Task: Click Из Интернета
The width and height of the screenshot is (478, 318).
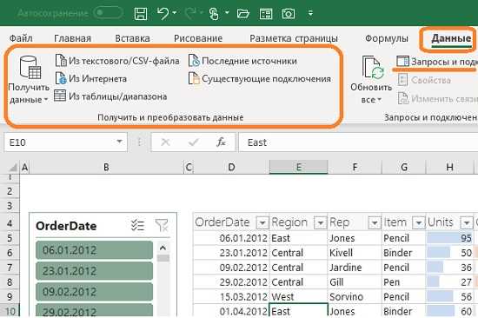Action: (x=91, y=79)
